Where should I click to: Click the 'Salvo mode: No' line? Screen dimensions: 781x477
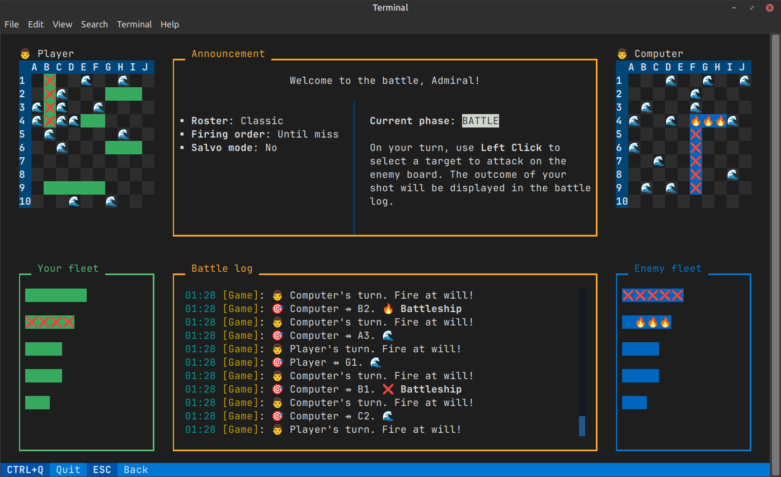pos(234,148)
